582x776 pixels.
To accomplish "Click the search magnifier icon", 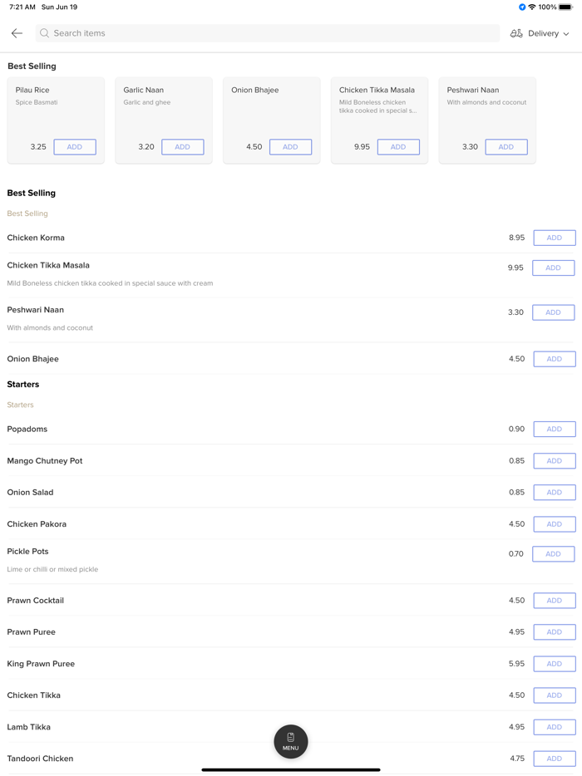I will click(x=45, y=33).
